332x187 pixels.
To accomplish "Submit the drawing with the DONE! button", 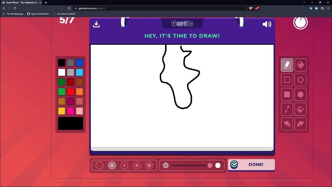I will (x=251, y=165).
